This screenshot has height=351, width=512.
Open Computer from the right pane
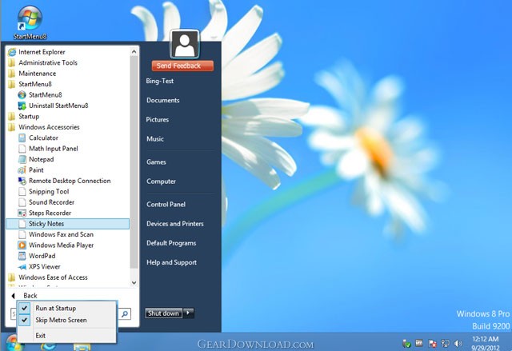click(162, 181)
